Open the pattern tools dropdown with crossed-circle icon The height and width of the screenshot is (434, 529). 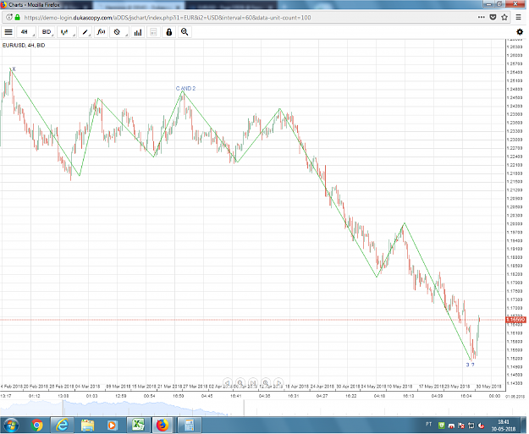118,32
